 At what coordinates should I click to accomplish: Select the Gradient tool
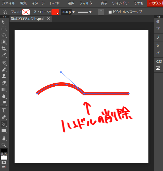click(x=4, y=90)
